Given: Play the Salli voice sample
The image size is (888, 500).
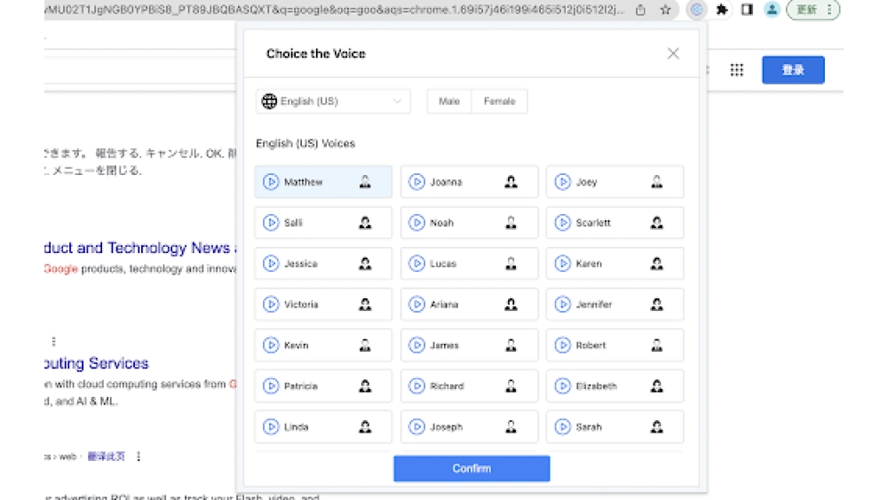Looking at the screenshot, I should point(271,223).
